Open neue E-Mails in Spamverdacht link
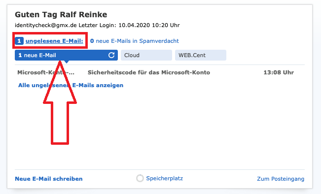 pyautogui.click(x=138, y=41)
